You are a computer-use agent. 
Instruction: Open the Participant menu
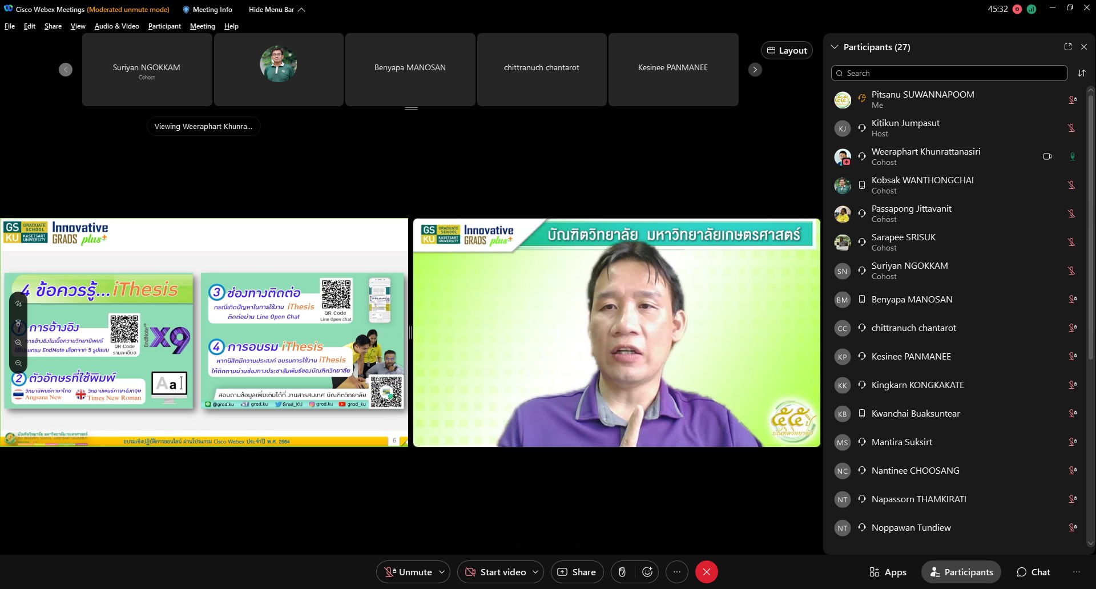click(x=164, y=26)
